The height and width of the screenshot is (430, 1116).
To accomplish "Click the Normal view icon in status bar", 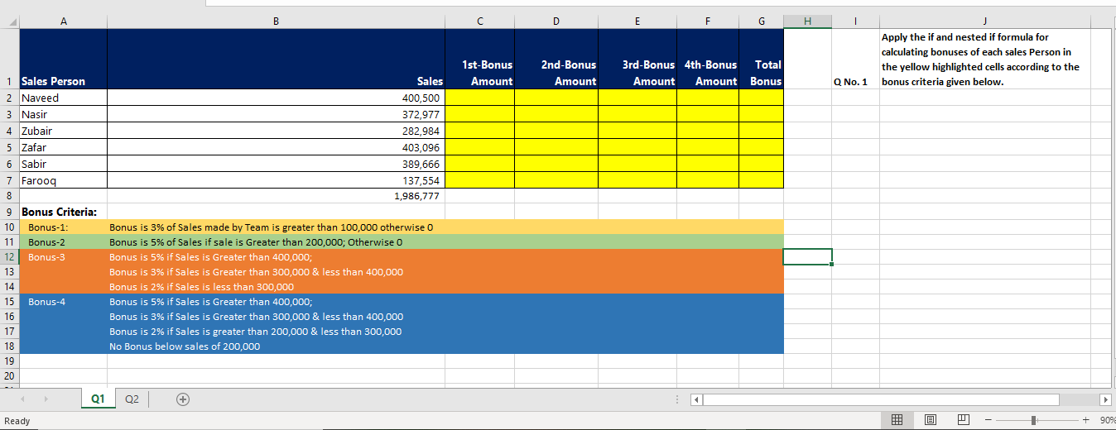I will [897, 420].
